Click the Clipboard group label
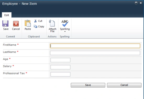Image resolution: width=144 pixels, height=99 pixels. (34, 36)
